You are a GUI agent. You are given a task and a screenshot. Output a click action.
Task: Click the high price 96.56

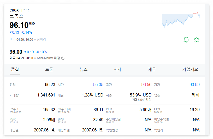[x=146, y=84]
